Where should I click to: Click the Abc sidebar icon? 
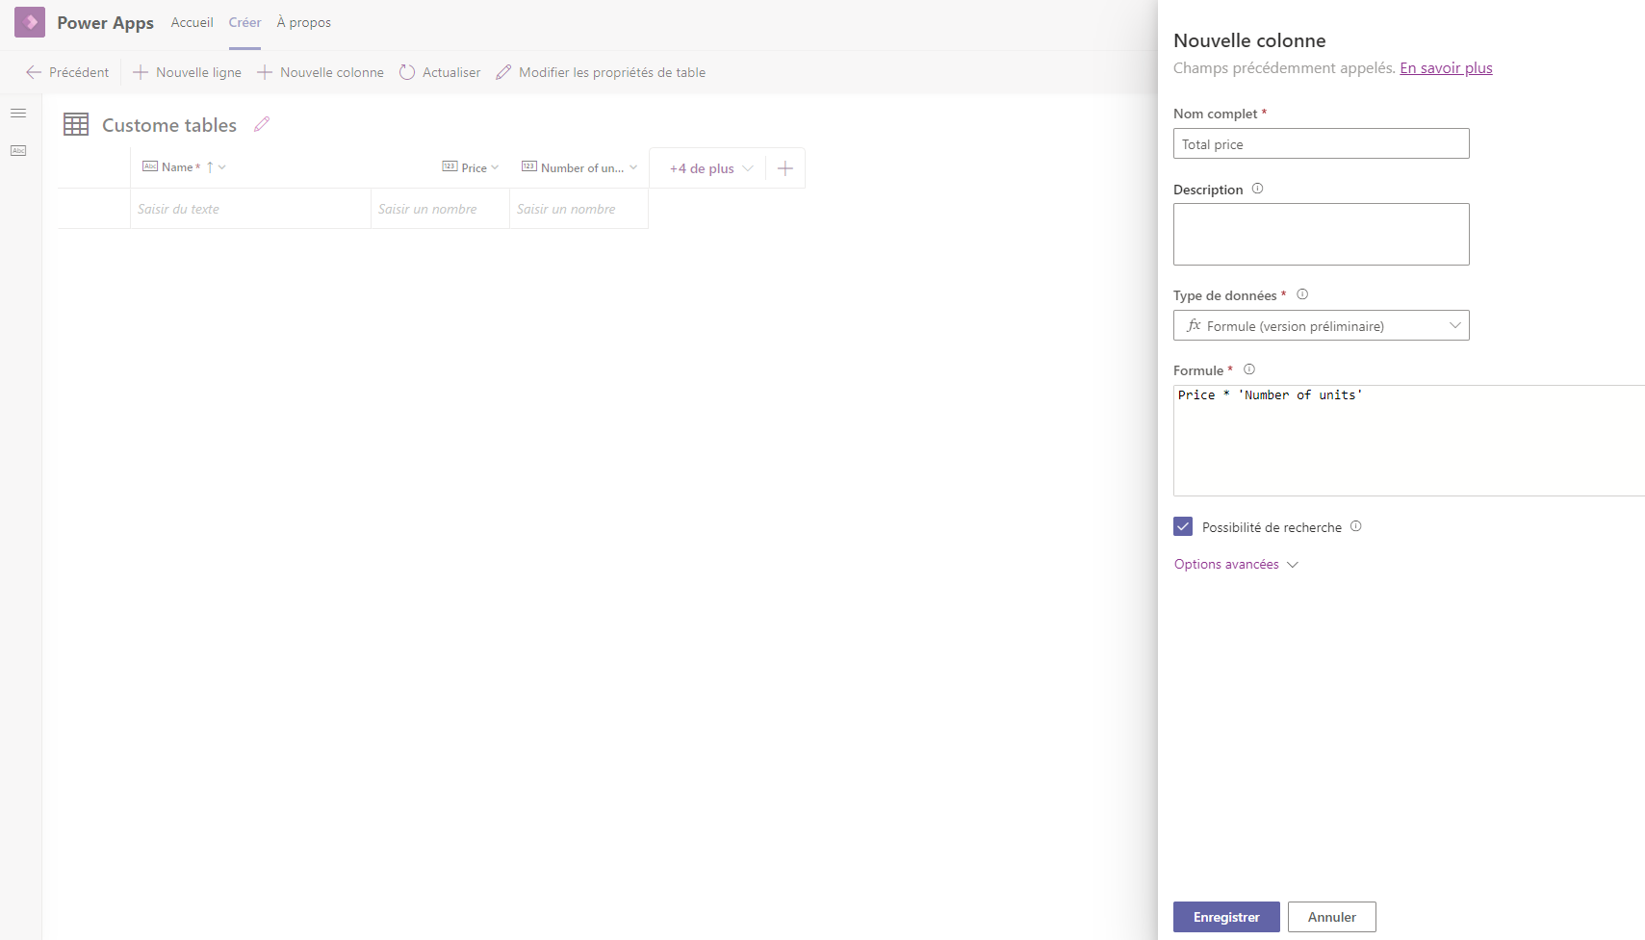18,150
